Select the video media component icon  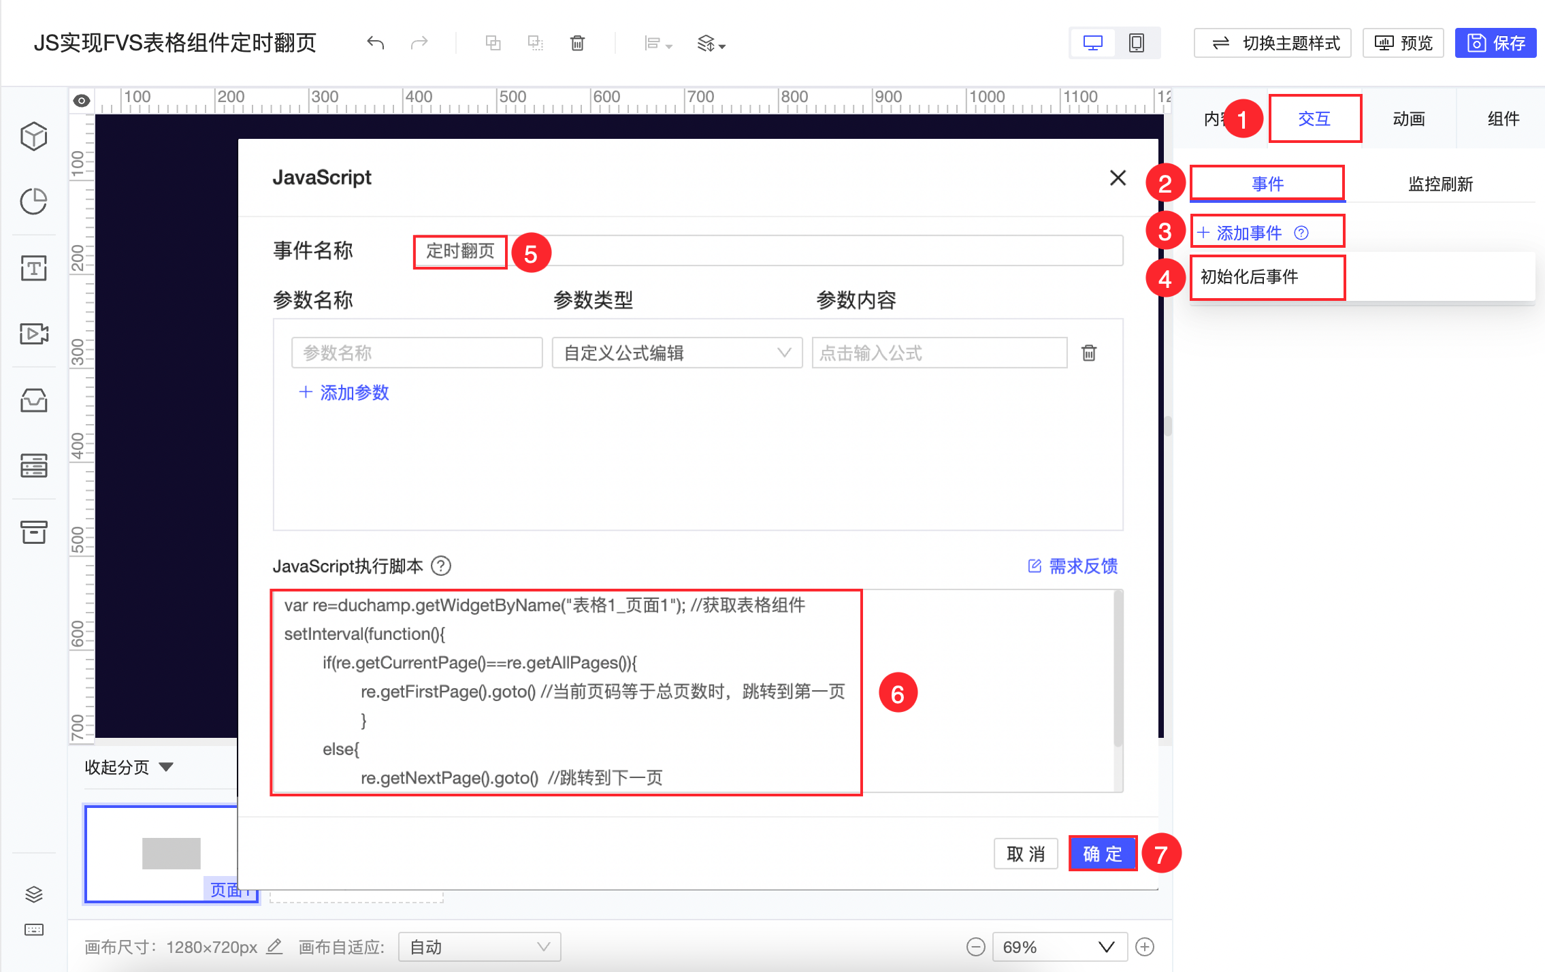pyautogui.click(x=33, y=334)
